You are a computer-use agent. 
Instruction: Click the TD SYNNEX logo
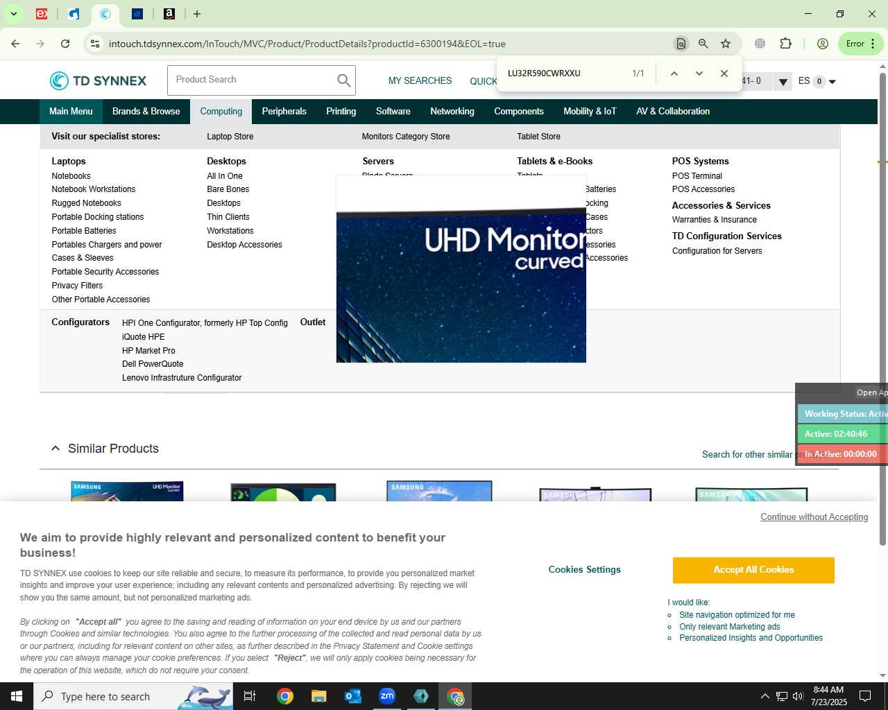[98, 80]
